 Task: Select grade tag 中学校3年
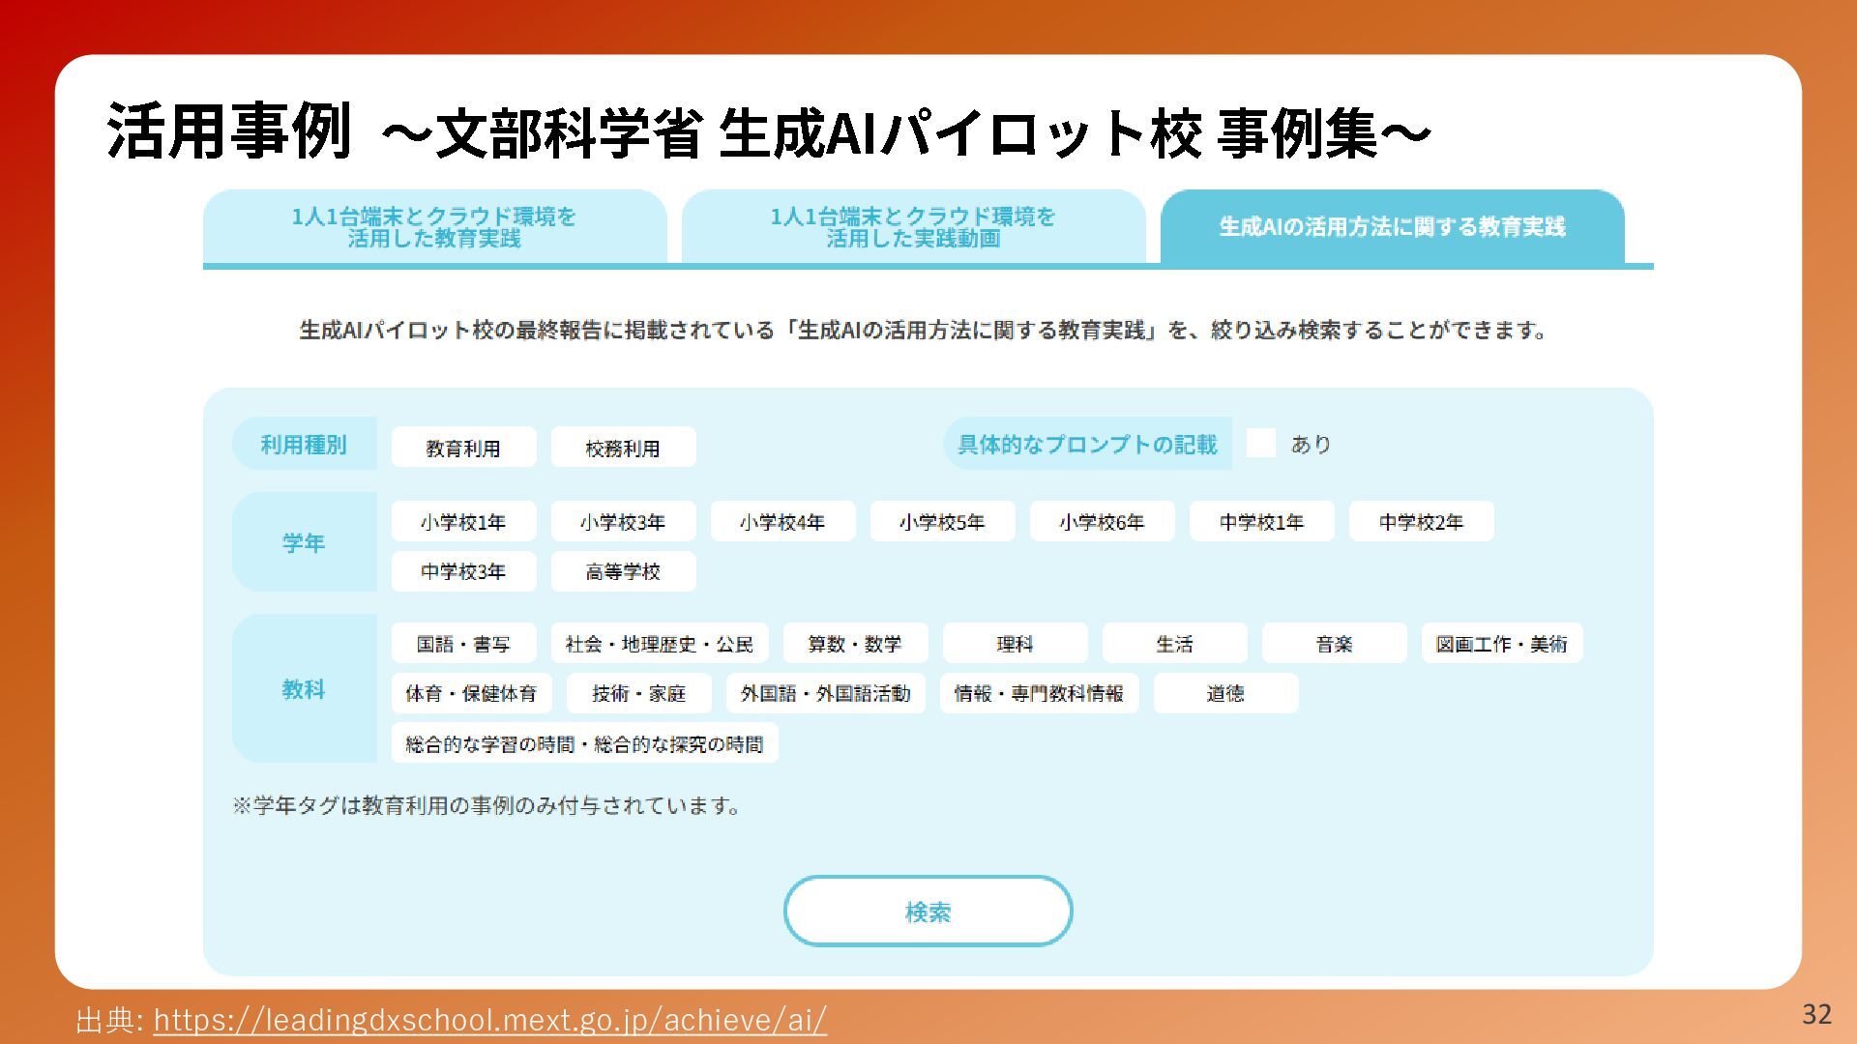pyautogui.click(x=463, y=571)
